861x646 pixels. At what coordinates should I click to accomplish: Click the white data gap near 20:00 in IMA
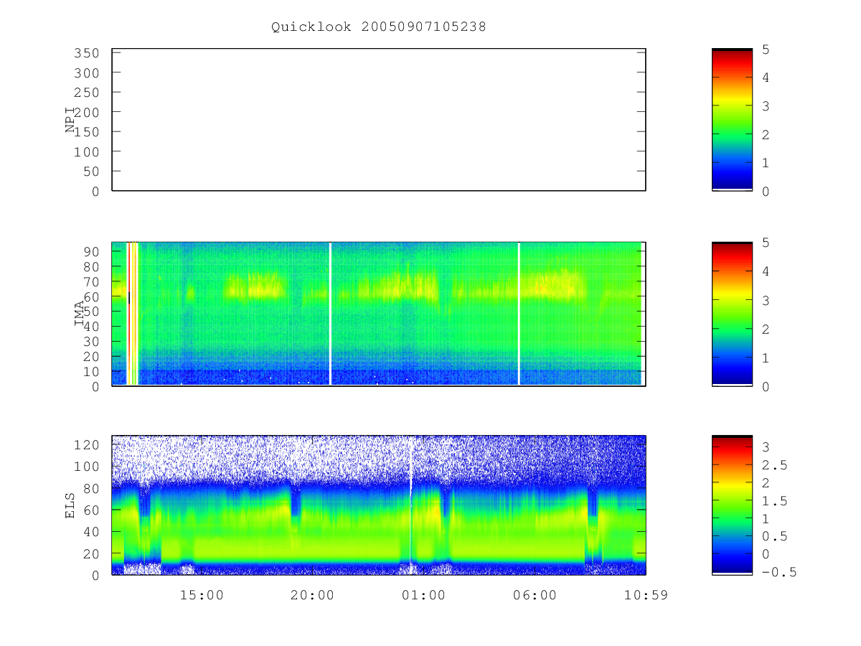(x=330, y=314)
